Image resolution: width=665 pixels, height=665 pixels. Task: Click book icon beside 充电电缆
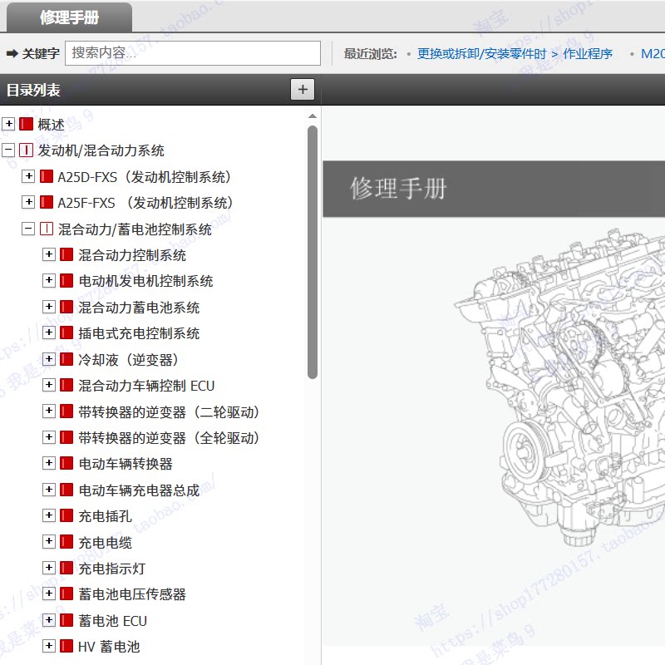[x=66, y=542]
